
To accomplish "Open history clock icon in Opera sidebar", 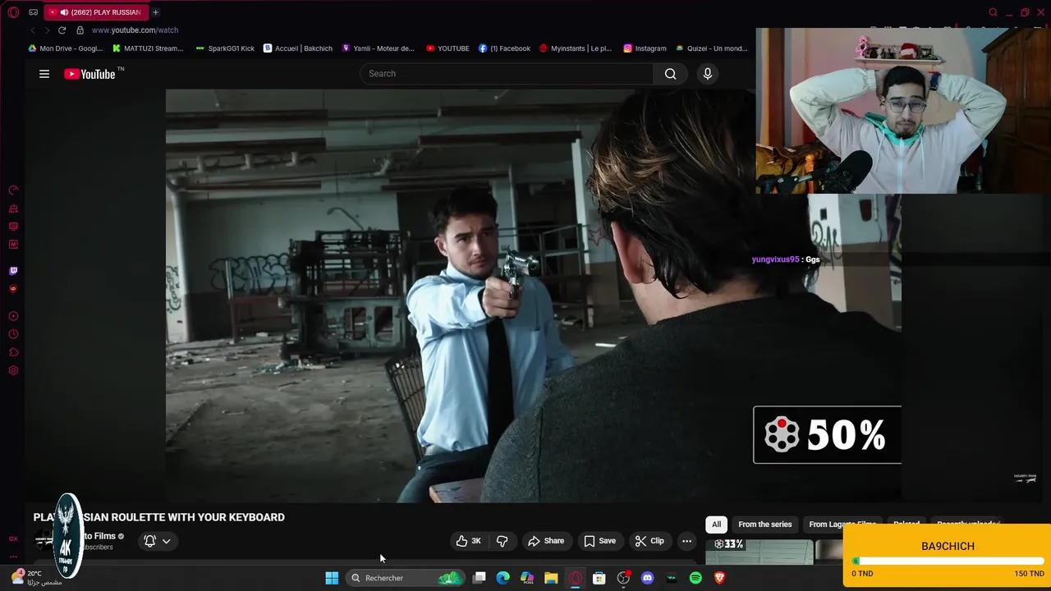I will (13, 334).
